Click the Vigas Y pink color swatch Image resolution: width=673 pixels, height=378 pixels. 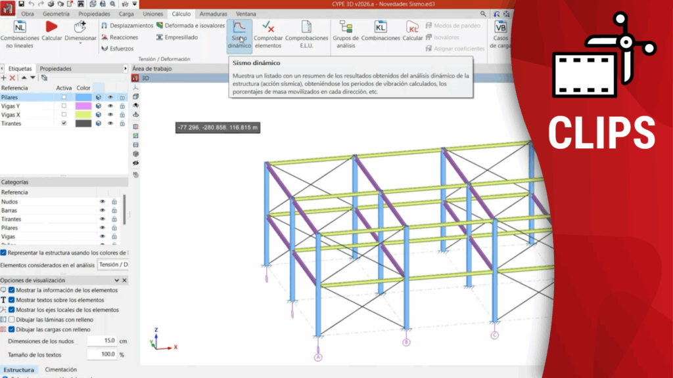pos(83,106)
